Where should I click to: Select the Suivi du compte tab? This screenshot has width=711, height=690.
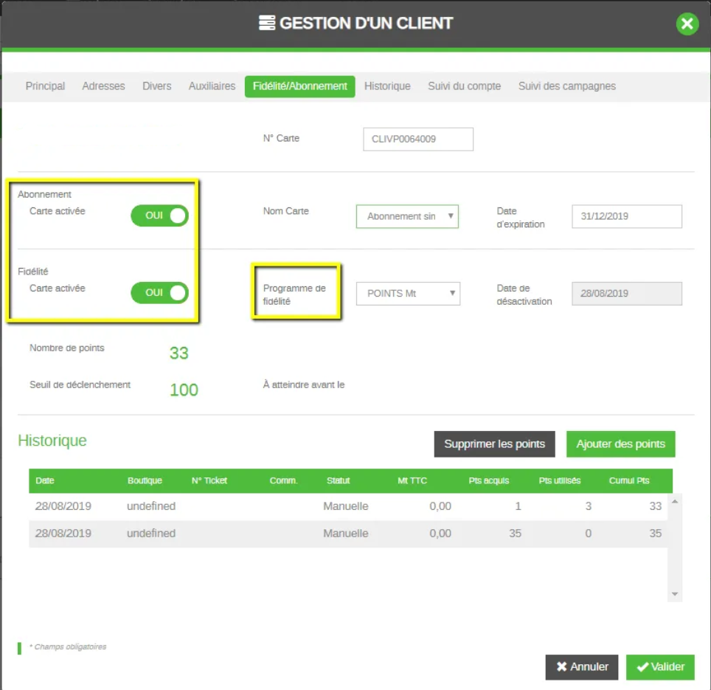464,86
